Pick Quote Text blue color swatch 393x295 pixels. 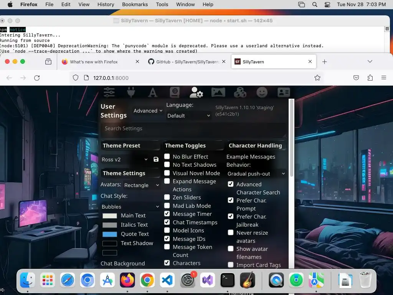[x=109, y=234]
